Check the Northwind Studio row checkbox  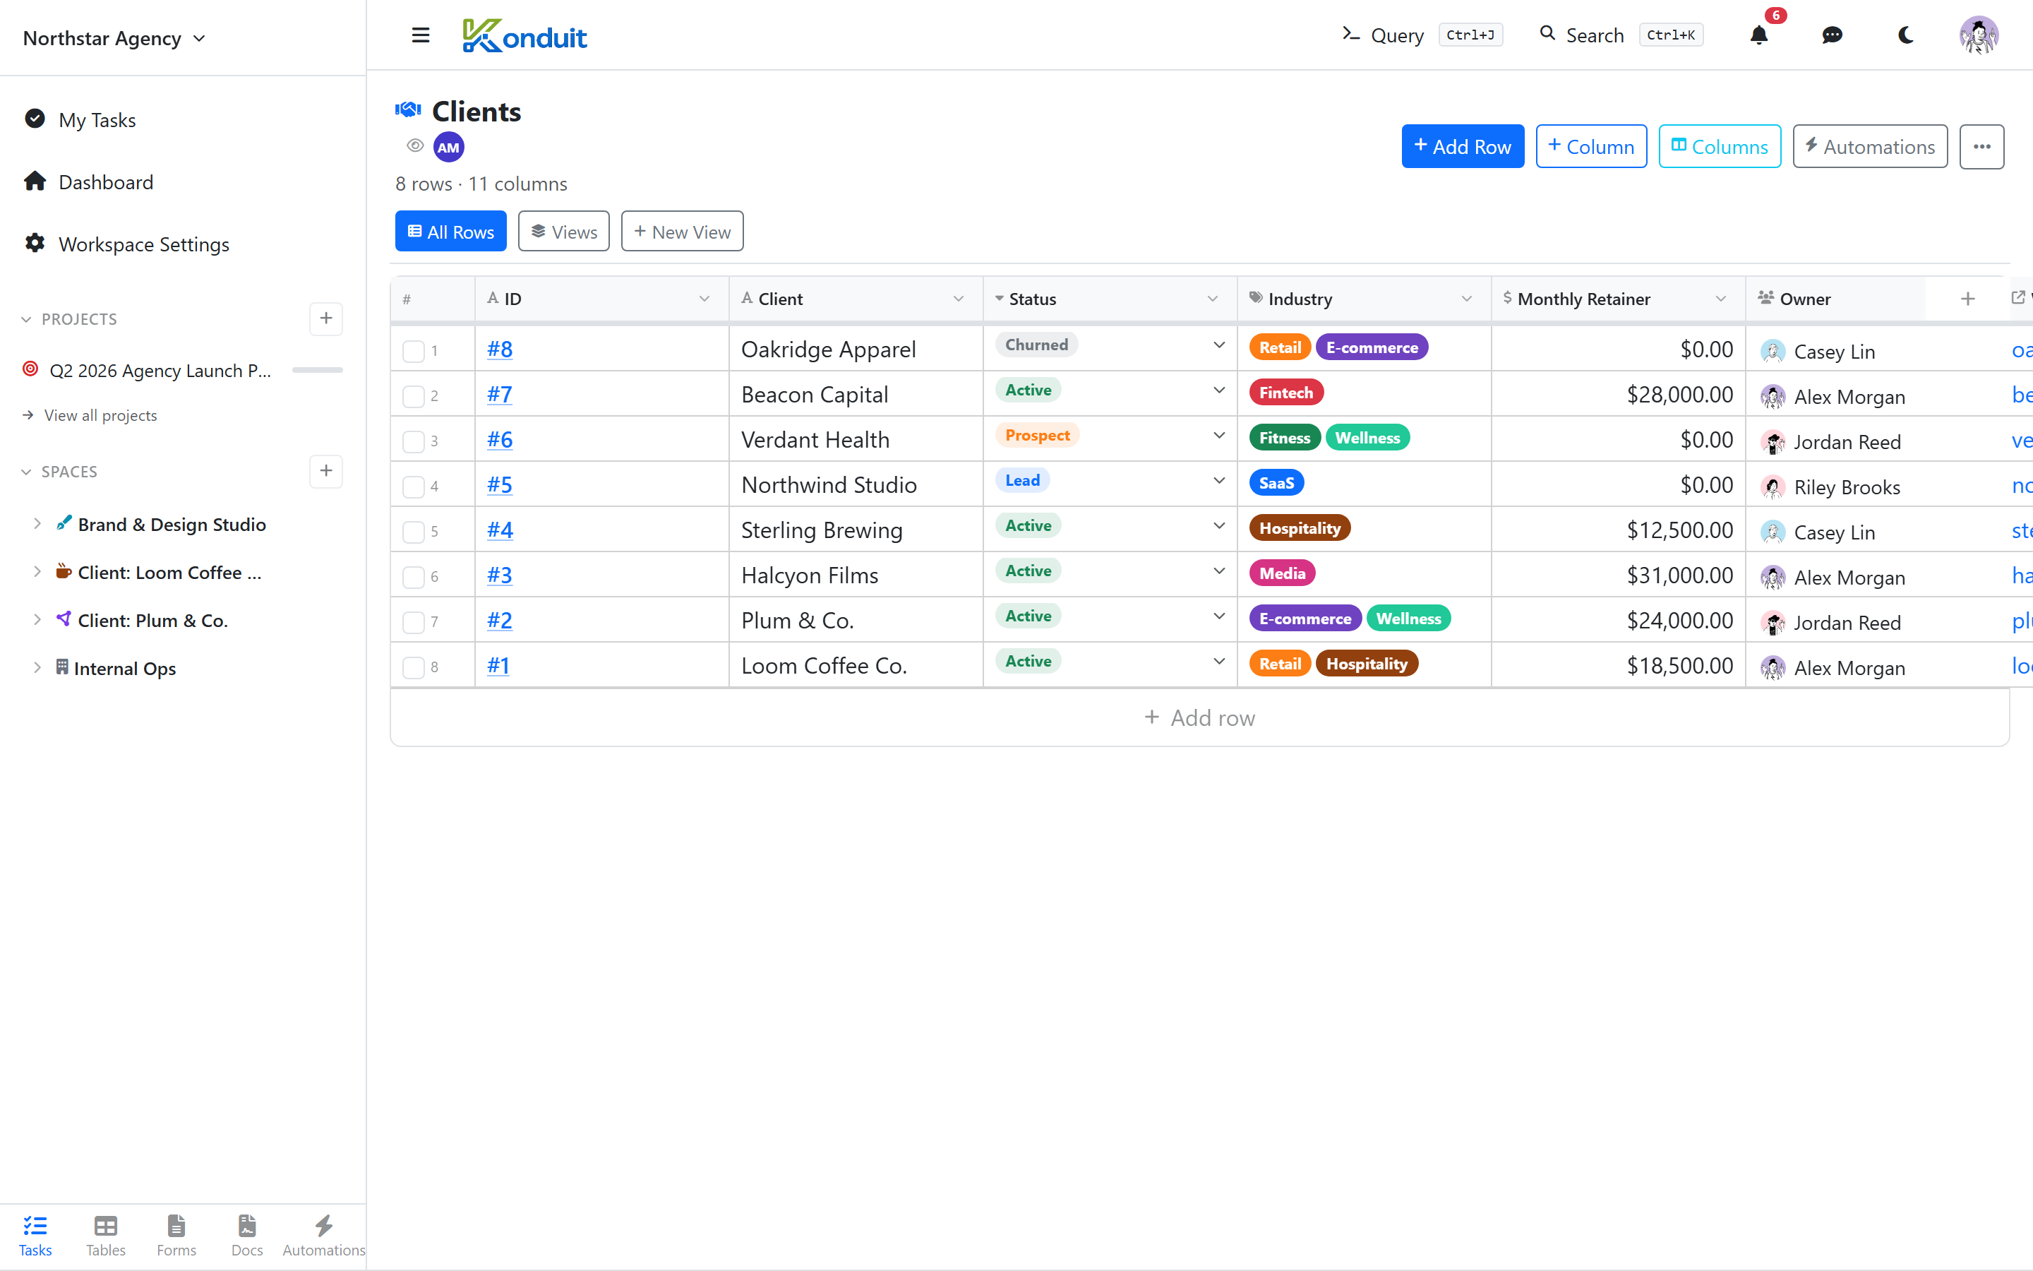[x=414, y=486]
